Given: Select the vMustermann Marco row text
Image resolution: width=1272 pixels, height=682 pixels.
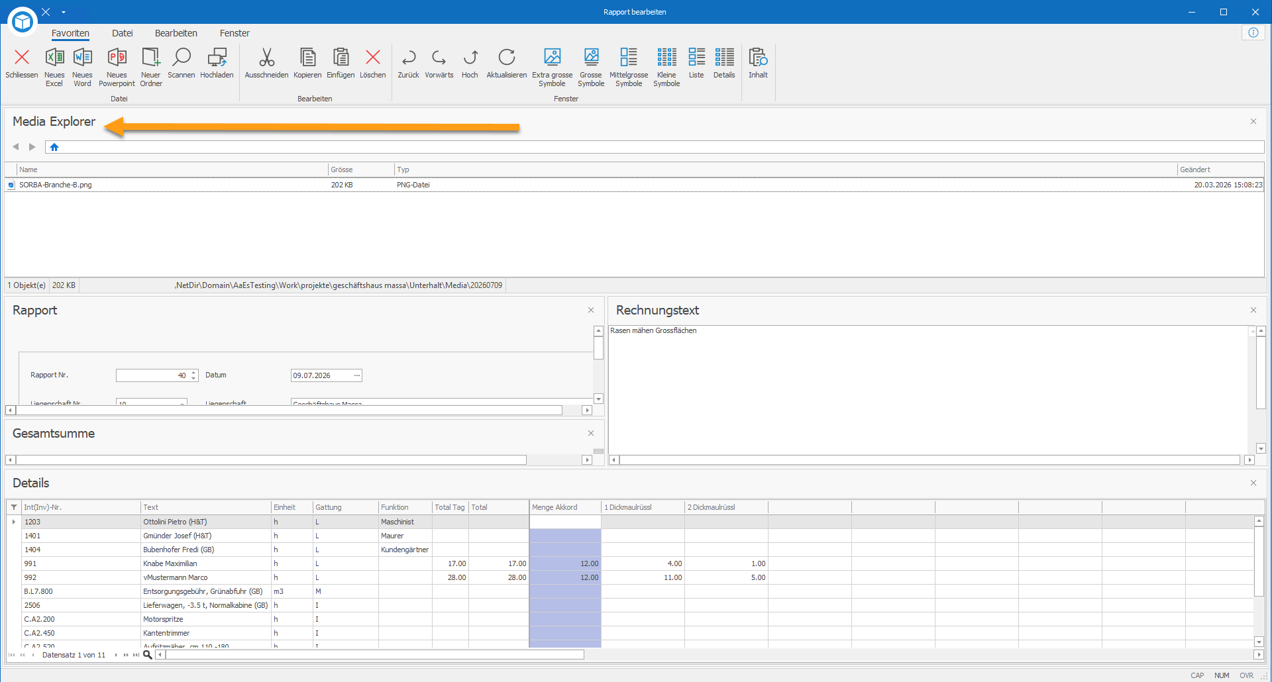Looking at the screenshot, I should point(176,577).
